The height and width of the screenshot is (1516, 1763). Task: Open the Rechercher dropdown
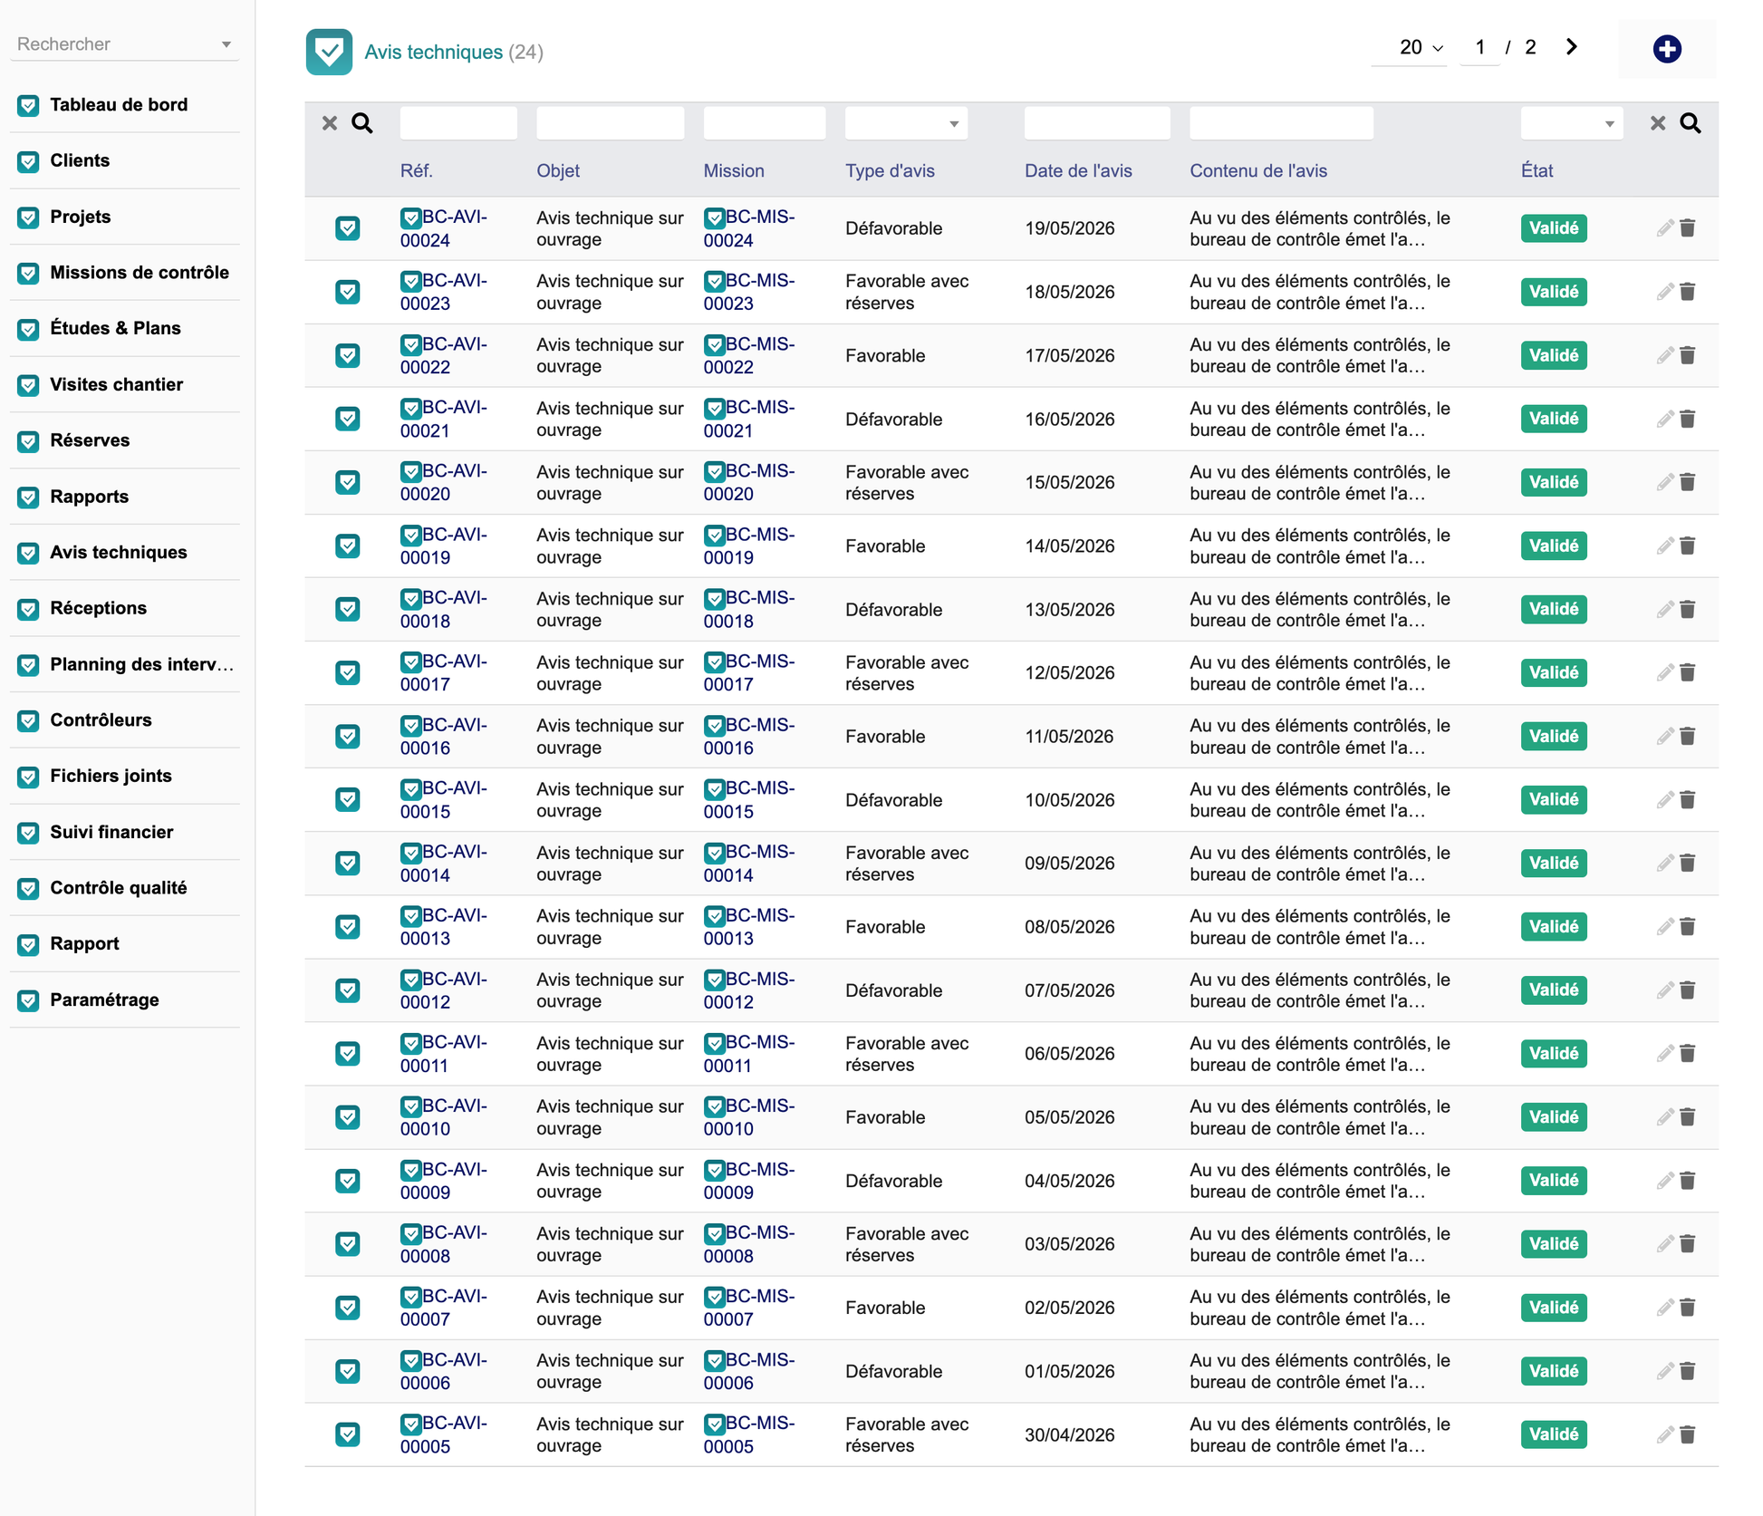(x=125, y=44)
